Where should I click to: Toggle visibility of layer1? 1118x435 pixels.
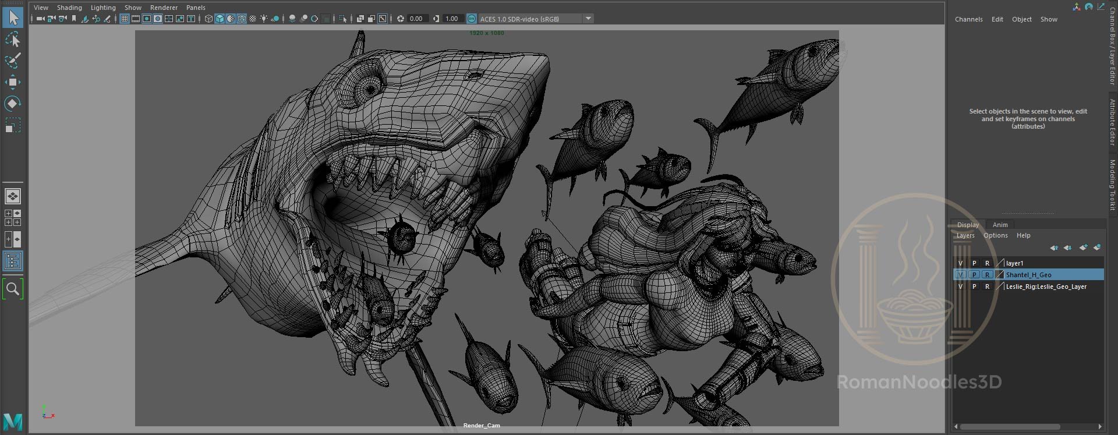961,263
